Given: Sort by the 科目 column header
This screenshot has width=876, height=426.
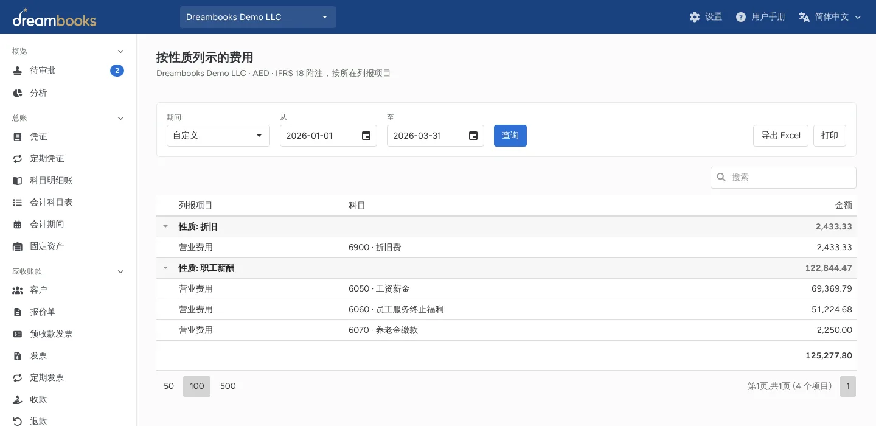Looking at the screenshot, I should (357, 206).
